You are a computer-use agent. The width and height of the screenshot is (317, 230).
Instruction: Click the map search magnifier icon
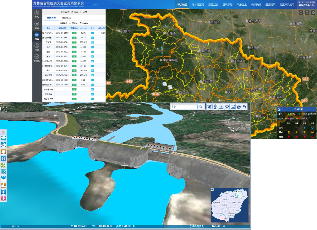(307, 13)
